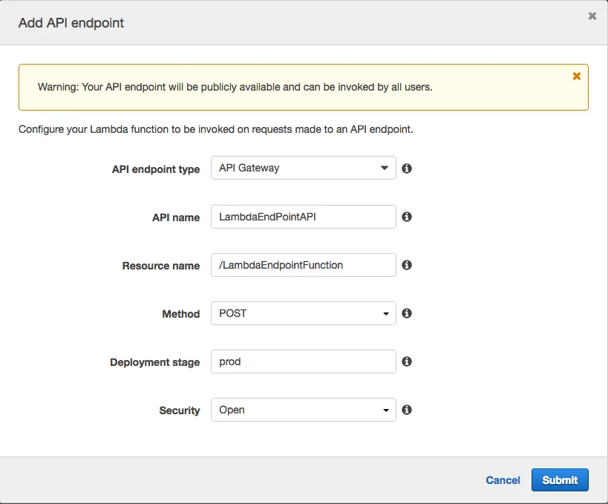
Task: Click info icon beside Deployment stage
Action: (x=407, y=361)
